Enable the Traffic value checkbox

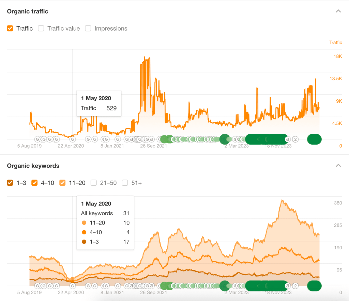click(x=41, y=29)
